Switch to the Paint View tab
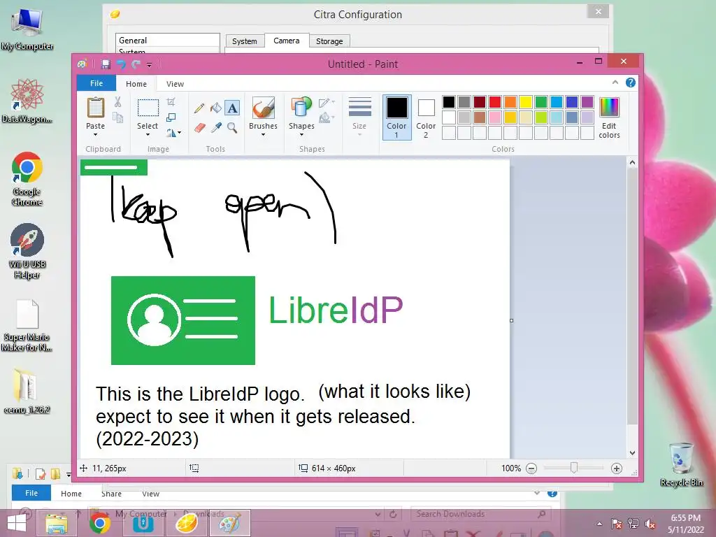This screenshot has width=716, height=537. (x=175, y=84)
